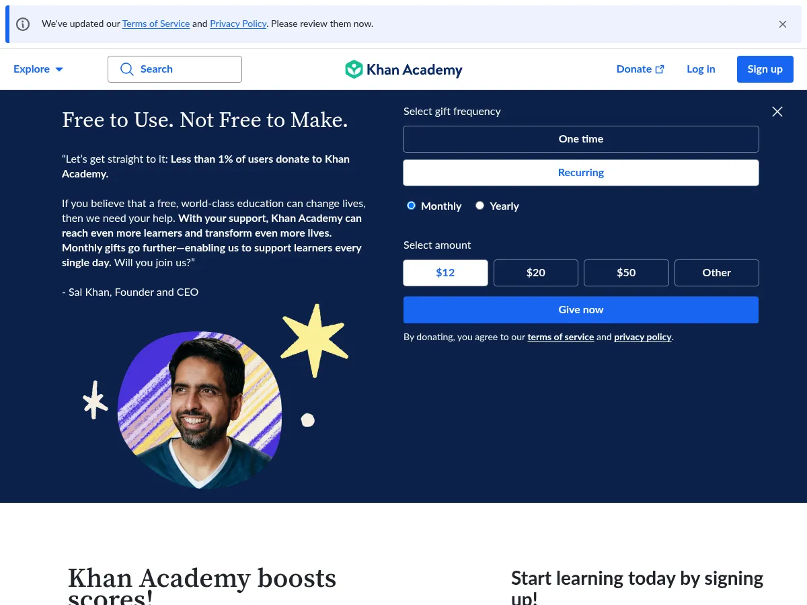Click the search magnifying glass icon

click(x=126, y=69)
